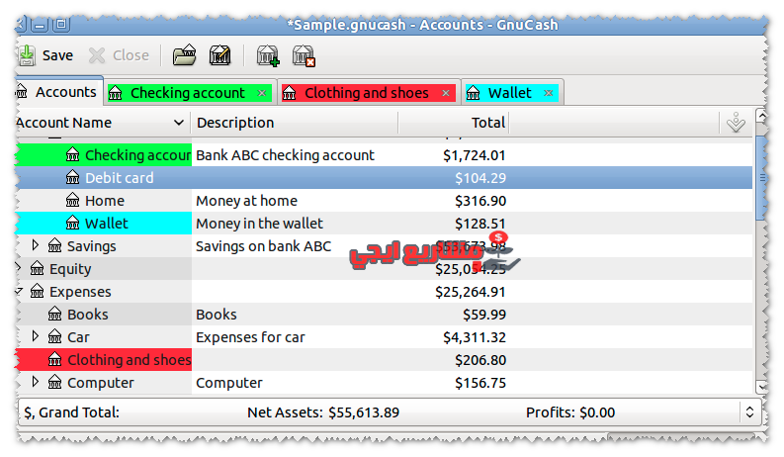Click the Wallet row bank icon
Image resolution: width=784 pixels, height=457 pixels.
pos(72,224)
